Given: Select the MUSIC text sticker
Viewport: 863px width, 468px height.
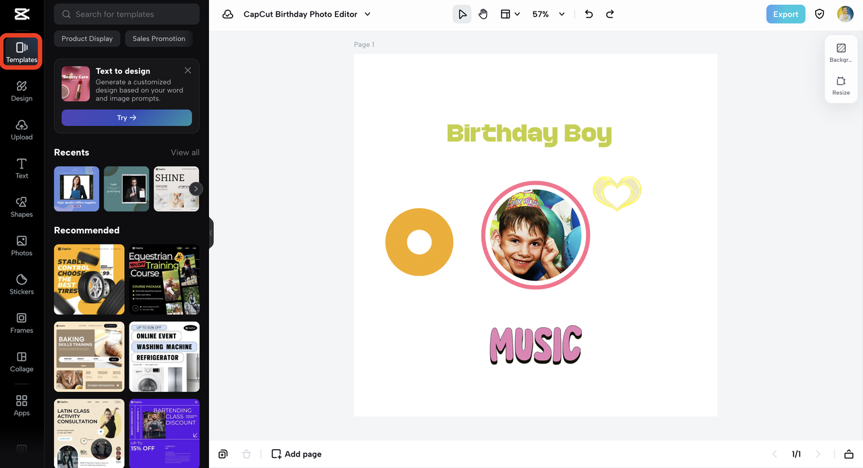Looking at the screenshot, I should (x=535, y=345).
